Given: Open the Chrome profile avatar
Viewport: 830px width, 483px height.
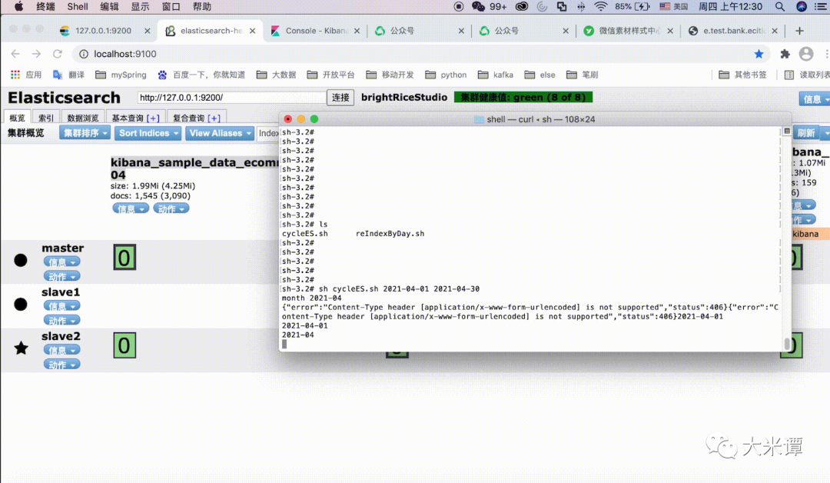Looking at the screenshot, I should [x=806, y=54].
